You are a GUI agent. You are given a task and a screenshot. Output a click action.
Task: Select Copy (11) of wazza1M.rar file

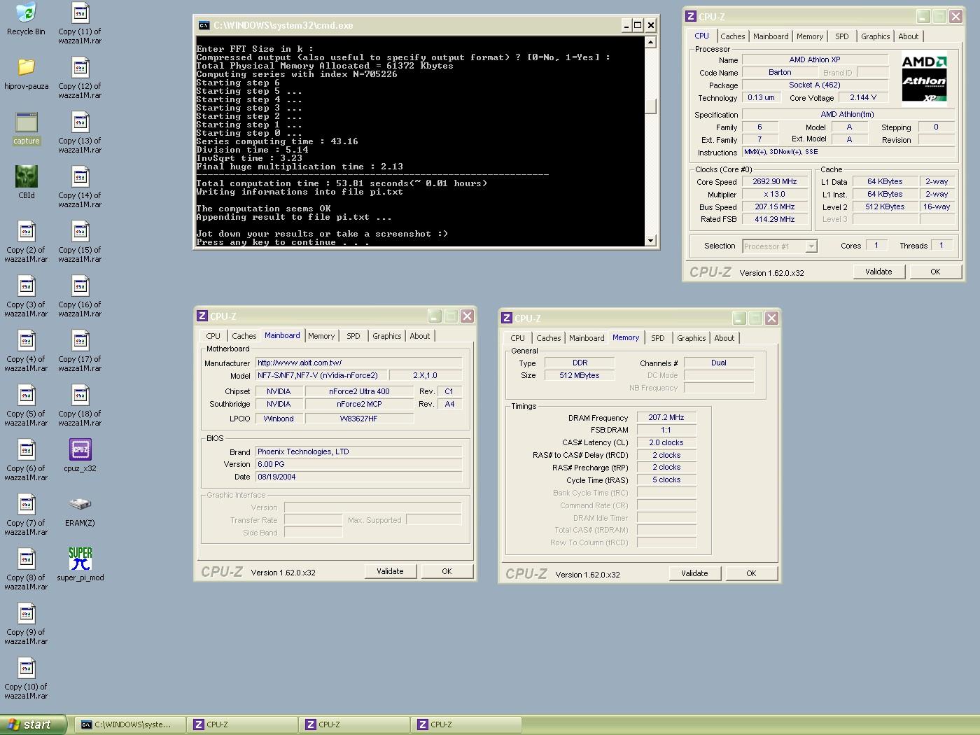click(80, 23)
